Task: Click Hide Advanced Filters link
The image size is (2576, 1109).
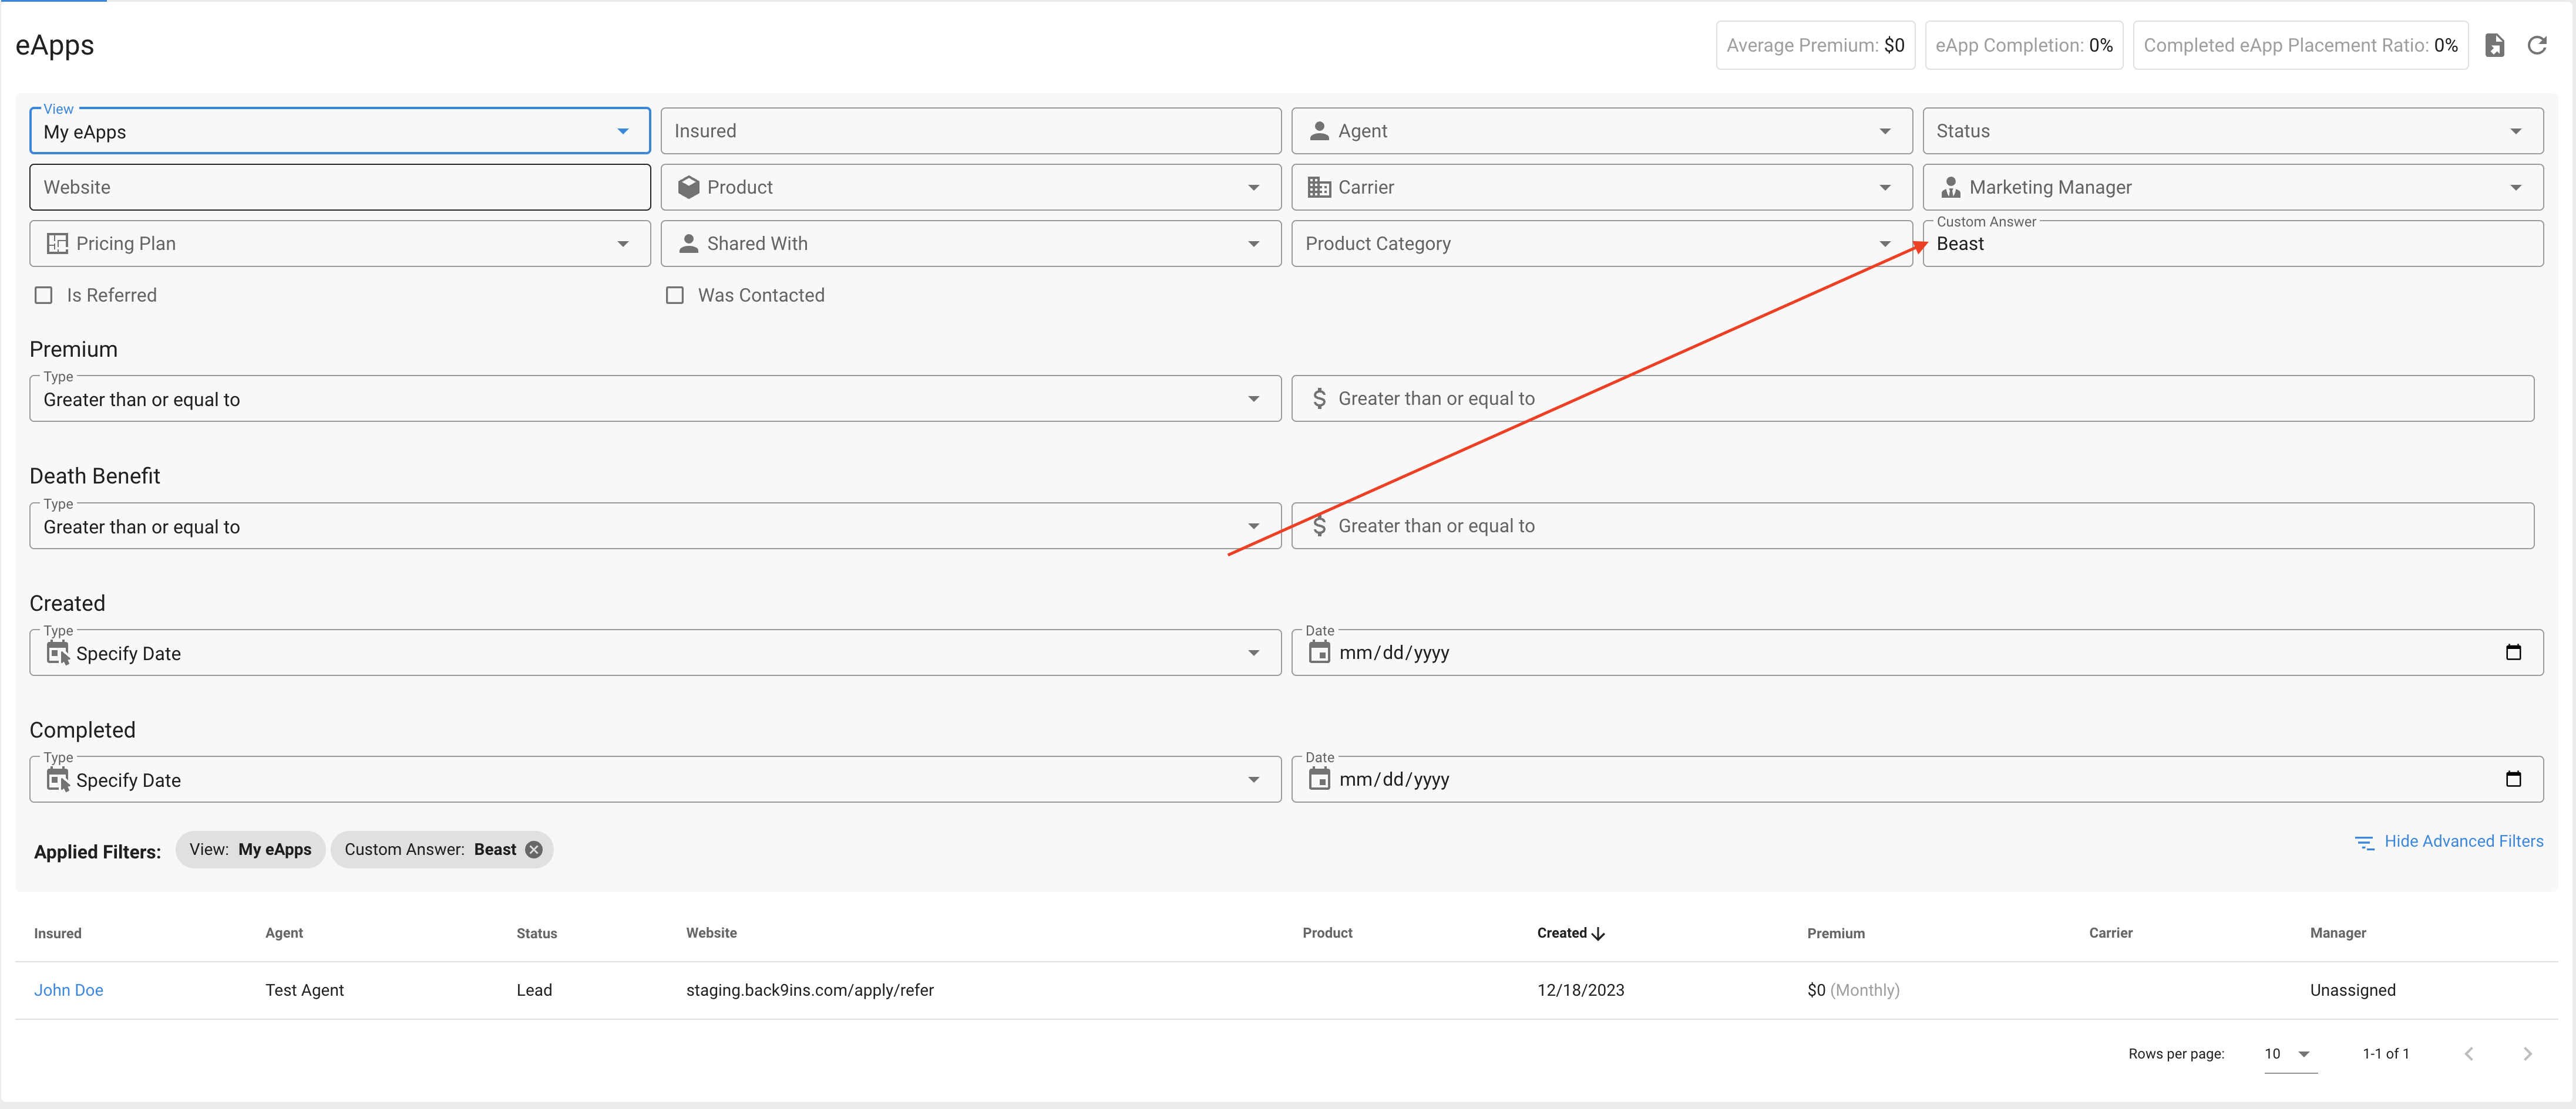Action: tap(2463, 841)
